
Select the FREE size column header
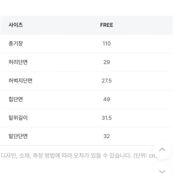point(107,25)
